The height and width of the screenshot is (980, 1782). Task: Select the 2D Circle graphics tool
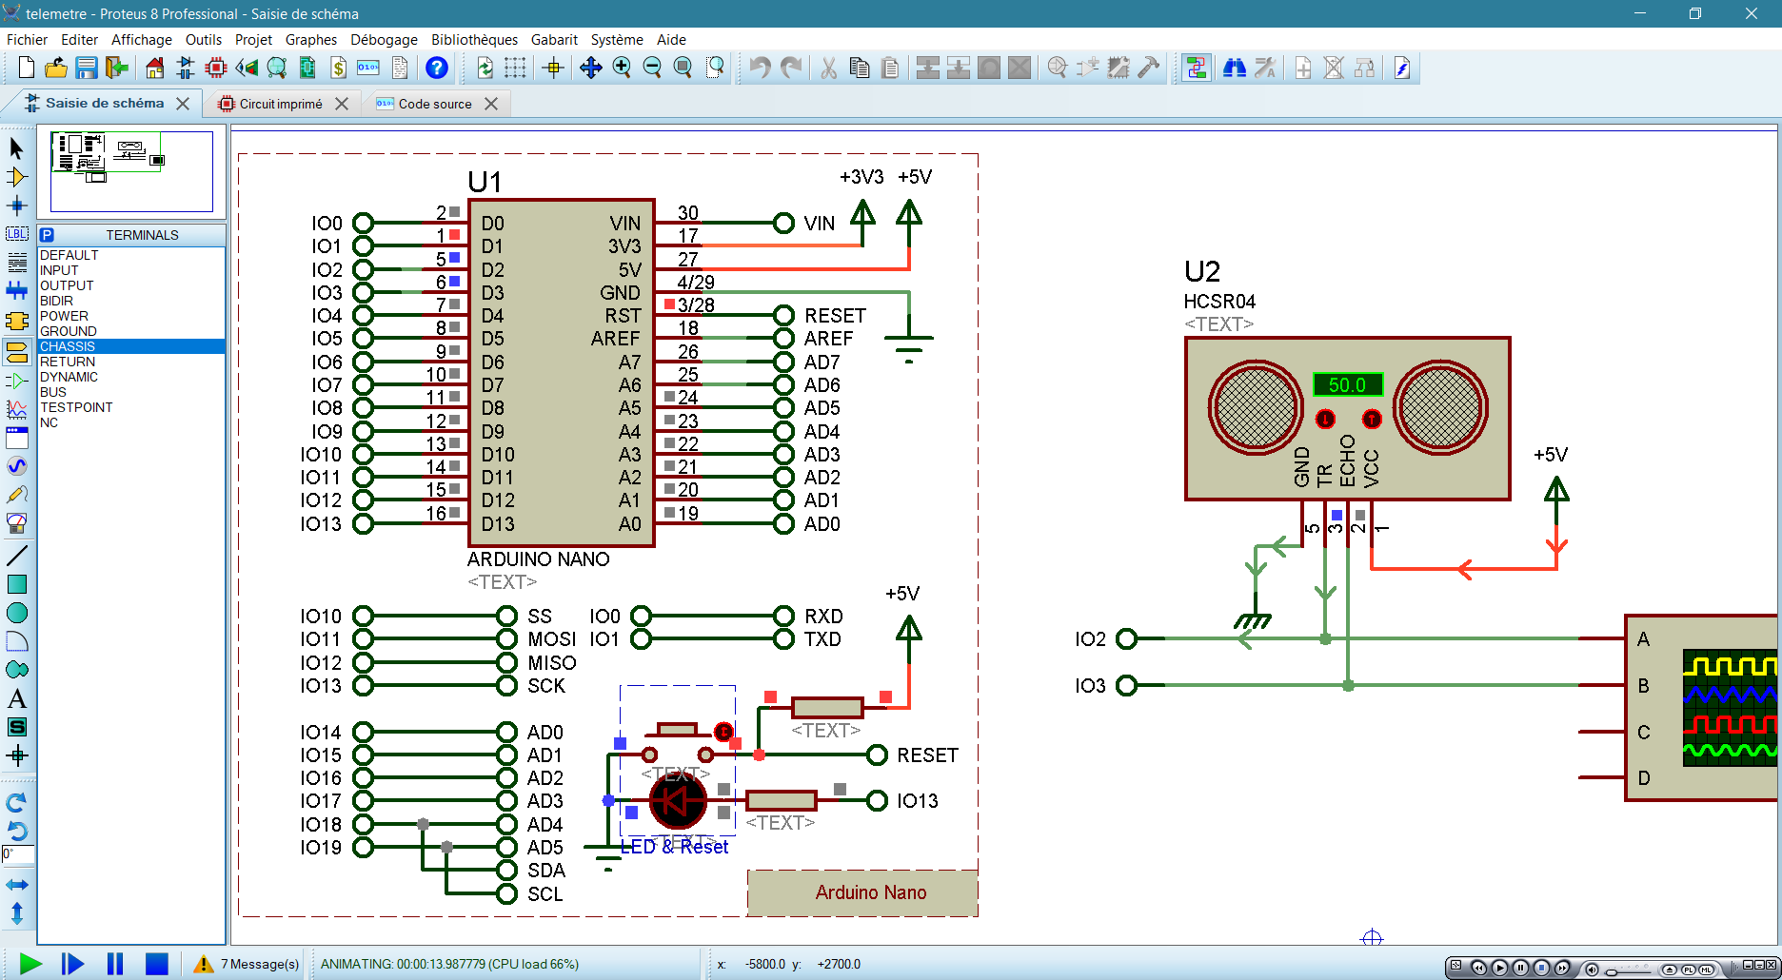point(16,613)
